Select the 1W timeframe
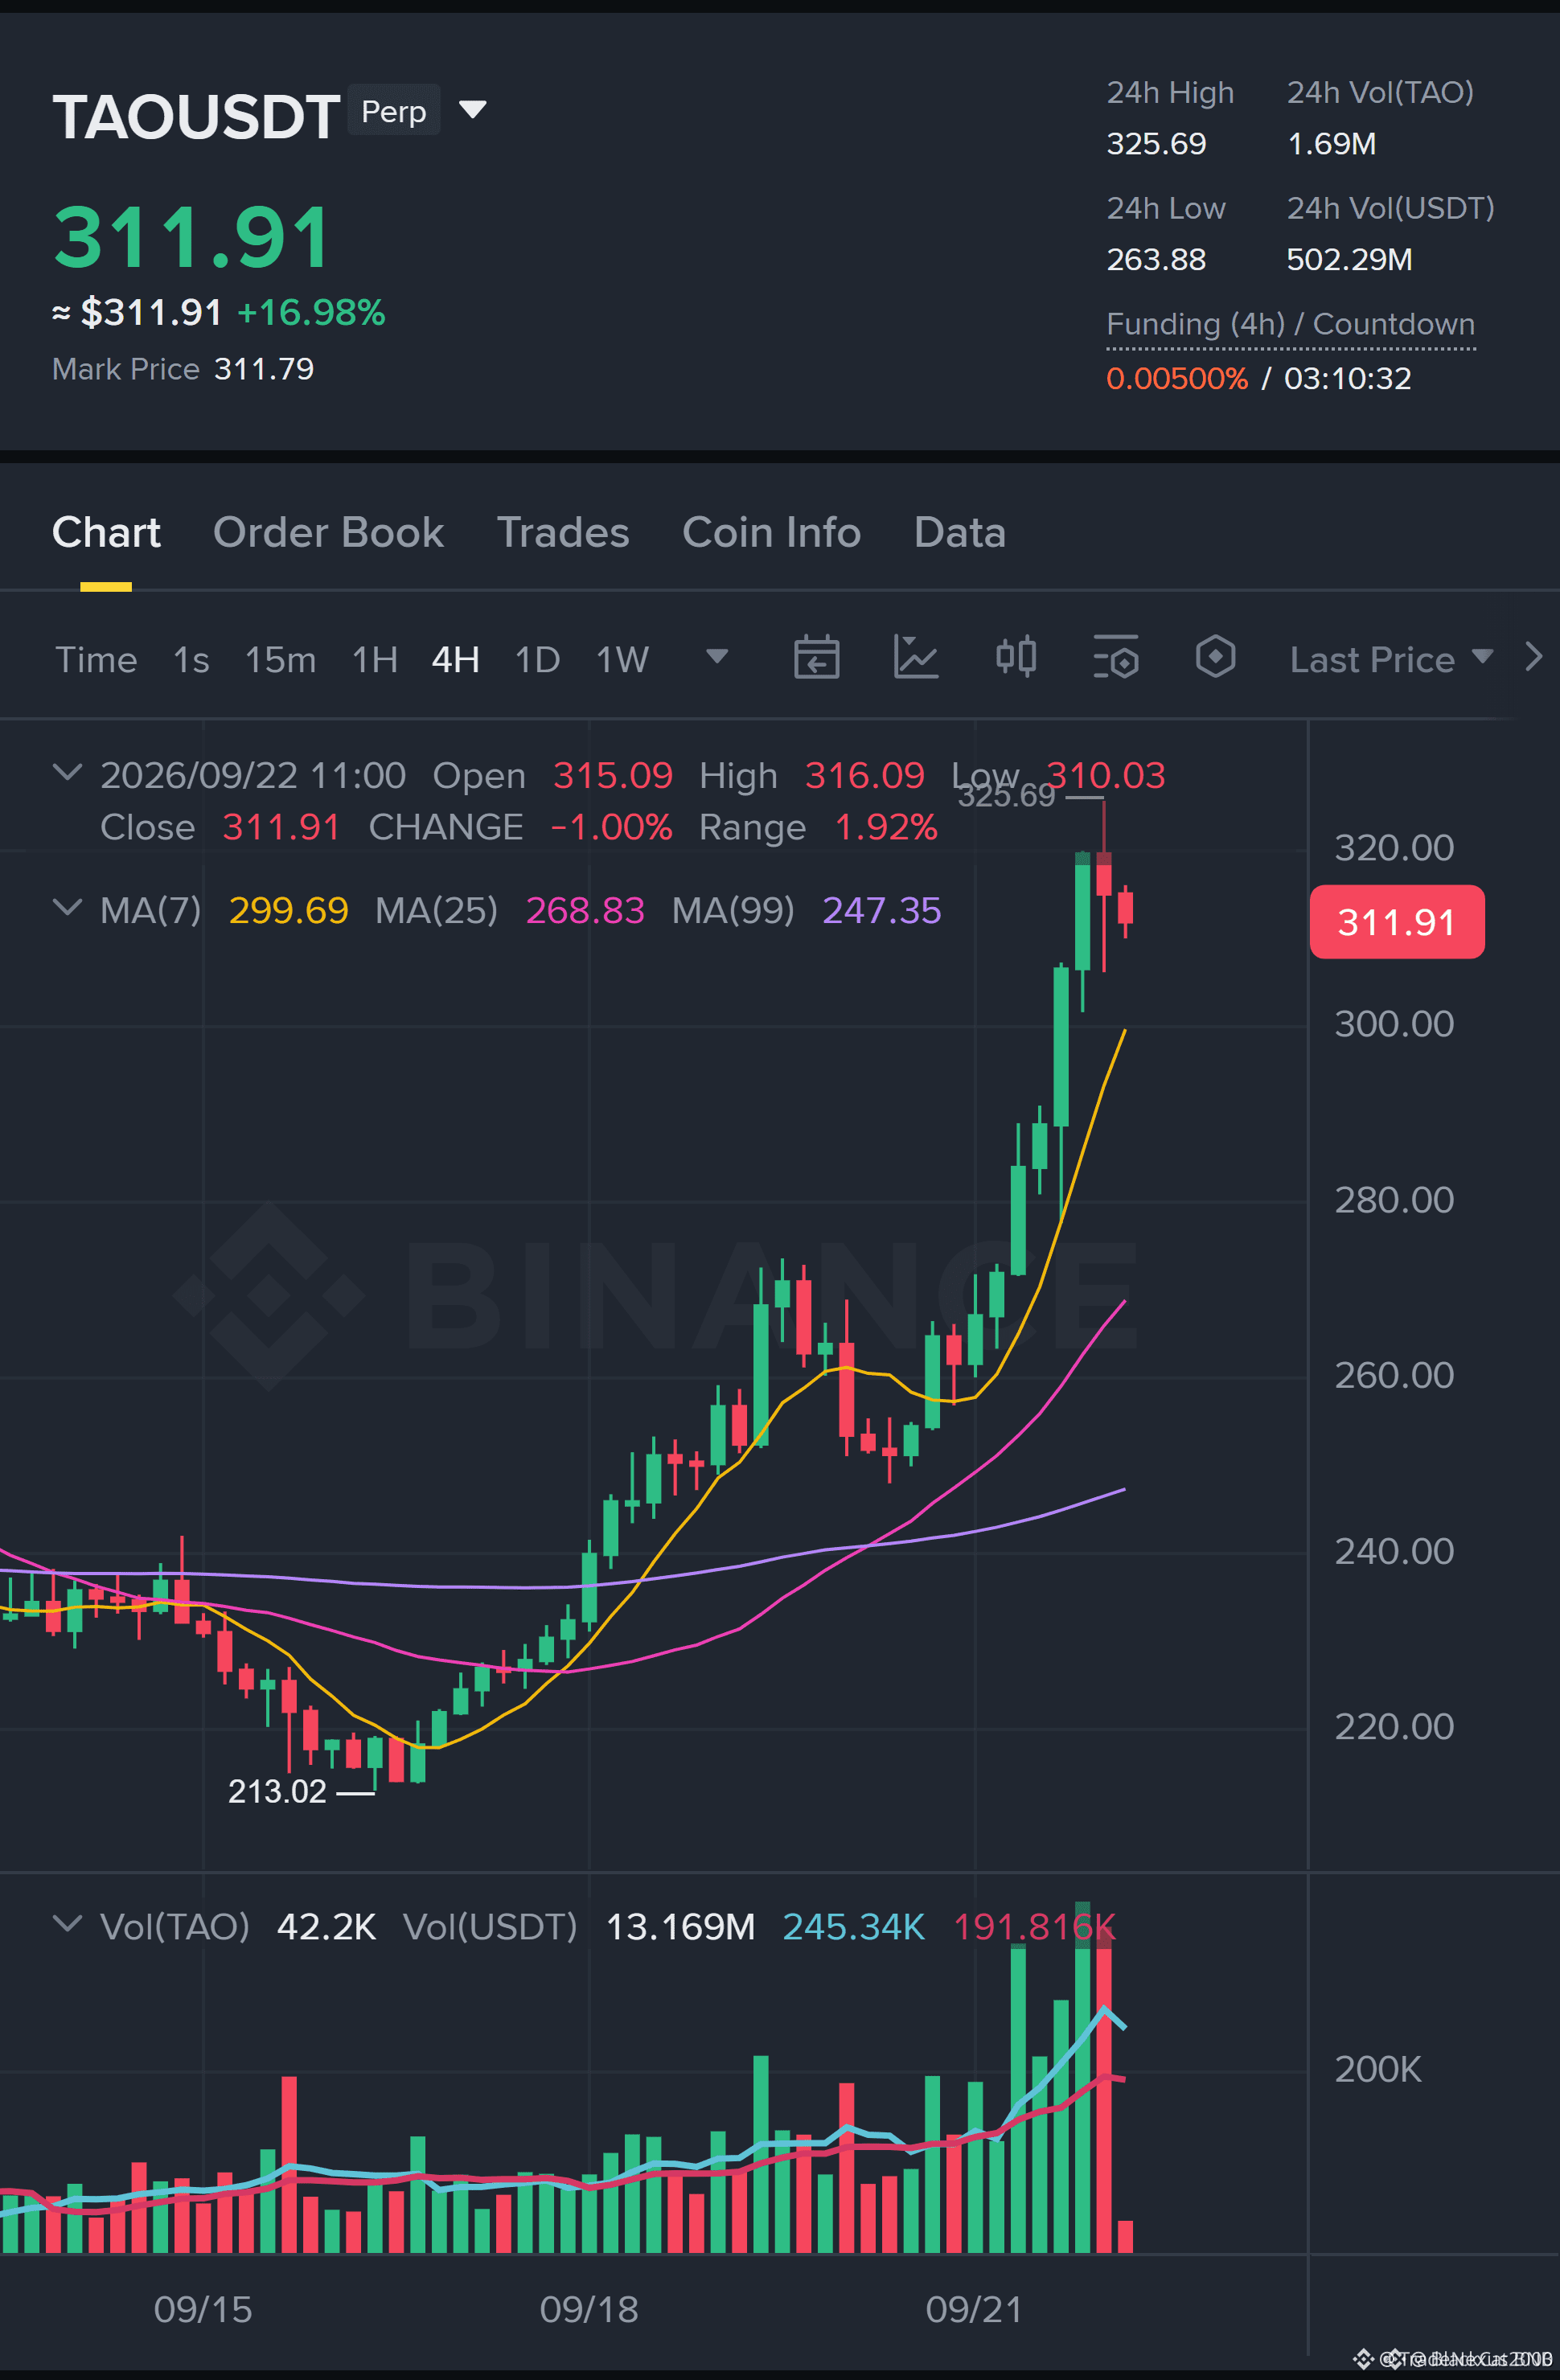This screenshot has height=2380, width=1560. point(622,660)
